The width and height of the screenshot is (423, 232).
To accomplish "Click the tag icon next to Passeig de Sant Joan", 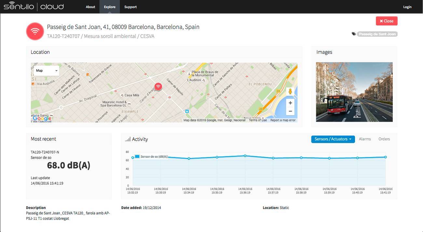I will 354,33.
